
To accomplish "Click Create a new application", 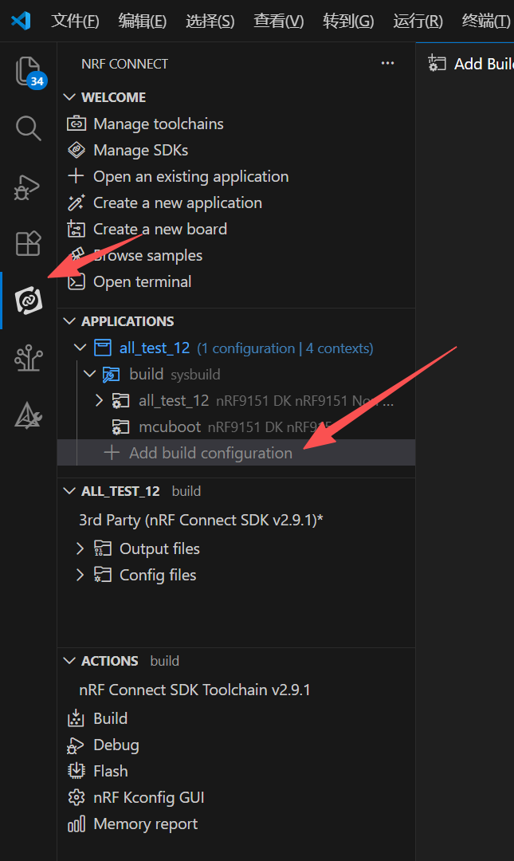I will click(x=178, y=203).
